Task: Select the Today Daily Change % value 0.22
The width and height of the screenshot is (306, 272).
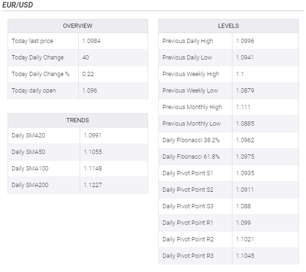Action: (x=87, y=74)
